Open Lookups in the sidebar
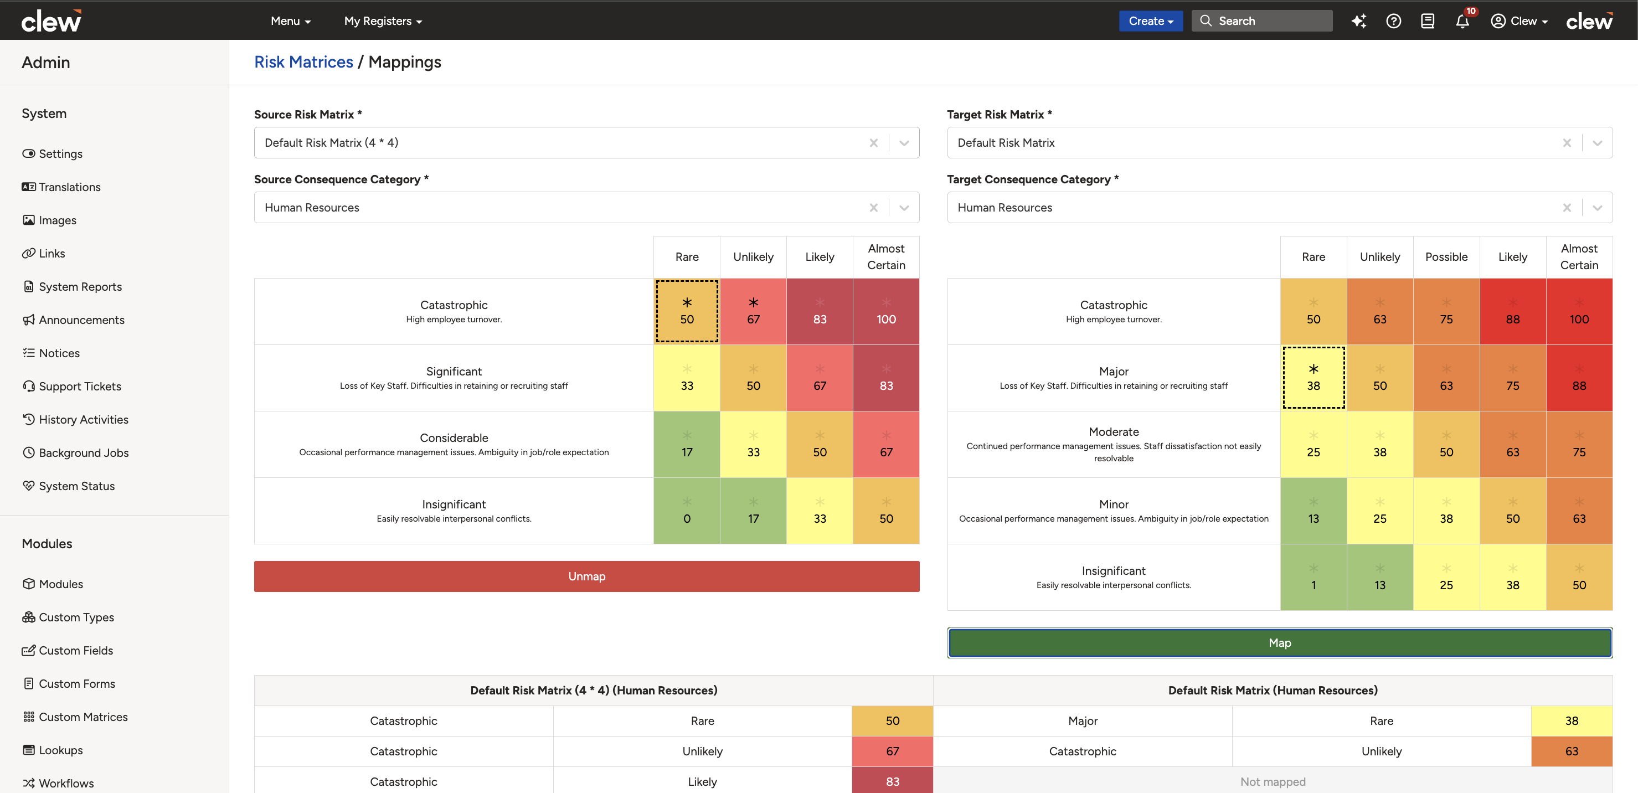 [52, 750]
